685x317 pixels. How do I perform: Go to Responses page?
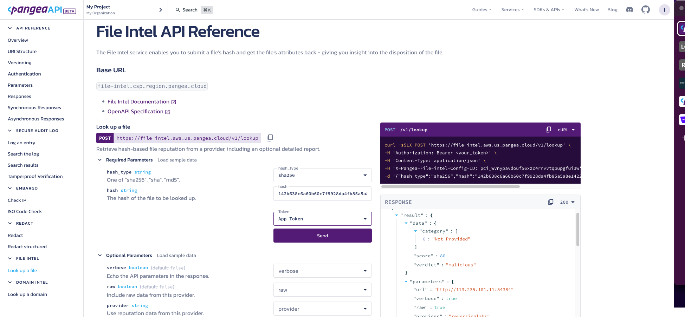pyautogui.click(x=19, y=96)
